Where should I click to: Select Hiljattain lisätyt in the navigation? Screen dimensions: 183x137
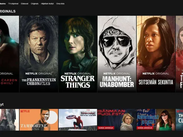click(47, 4)
